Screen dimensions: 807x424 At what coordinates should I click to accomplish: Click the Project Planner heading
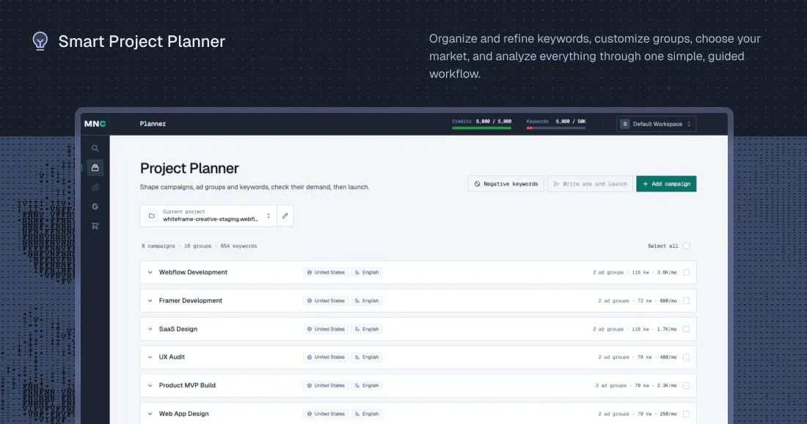click(x=189, y=168)
